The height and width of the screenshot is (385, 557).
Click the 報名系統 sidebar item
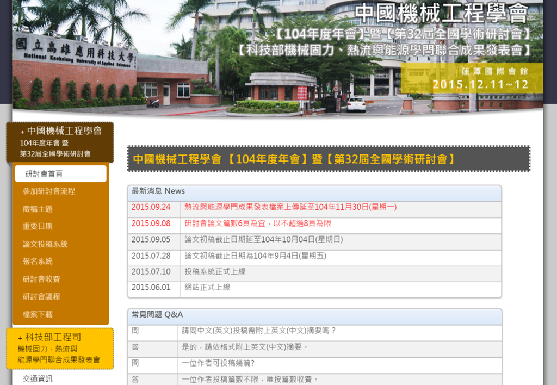click(x=38, y=262)
